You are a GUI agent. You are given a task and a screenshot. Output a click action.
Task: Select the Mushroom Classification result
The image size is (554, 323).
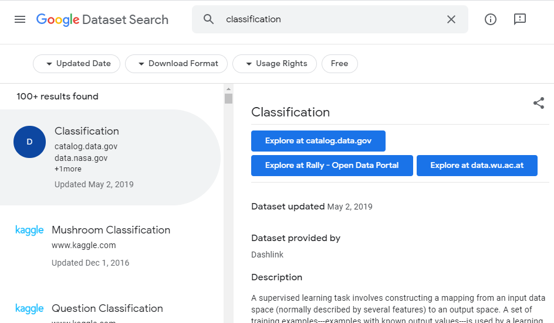pos(110,230)
